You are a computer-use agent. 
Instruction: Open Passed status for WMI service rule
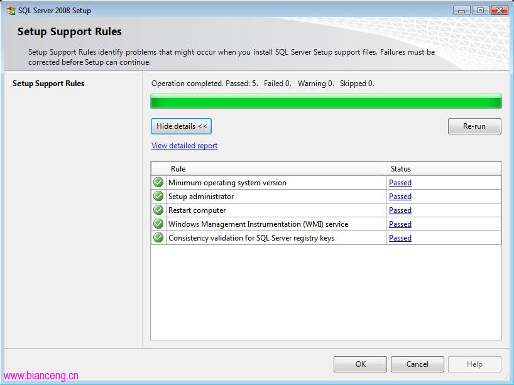click(400, 224)
